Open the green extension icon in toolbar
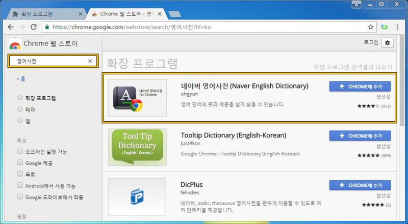This screenshot has height=224, width=408. [x=385, y=27]
